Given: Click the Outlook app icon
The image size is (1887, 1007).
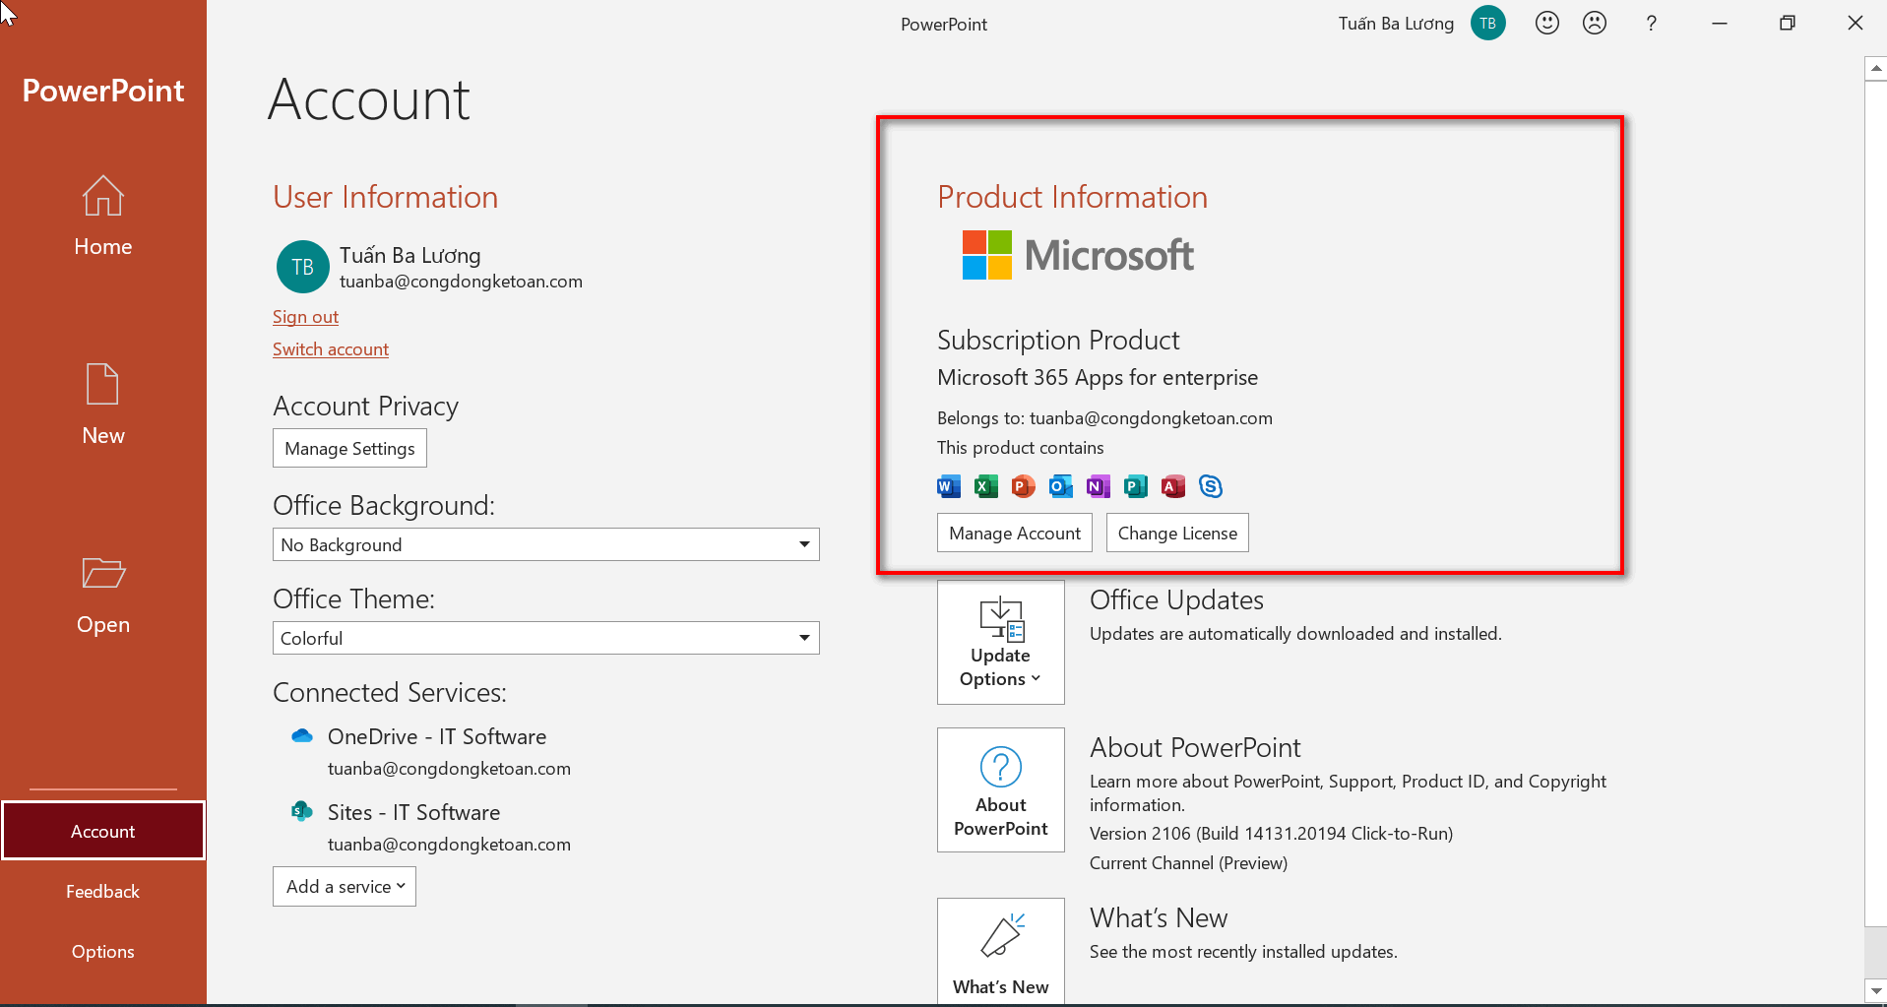Looking at the screenshot, I should click(x=1061, y=486).
